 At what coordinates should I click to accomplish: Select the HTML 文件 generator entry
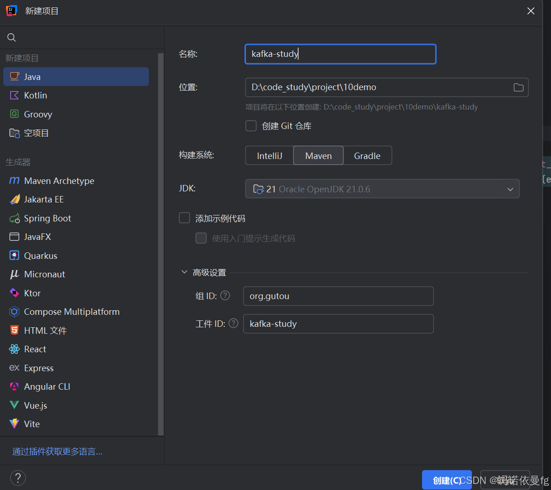point(76,331)
